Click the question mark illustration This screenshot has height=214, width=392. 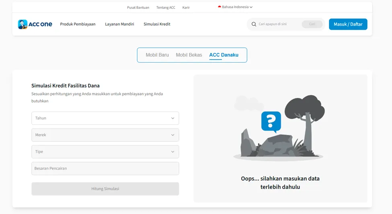coord(271,122)
